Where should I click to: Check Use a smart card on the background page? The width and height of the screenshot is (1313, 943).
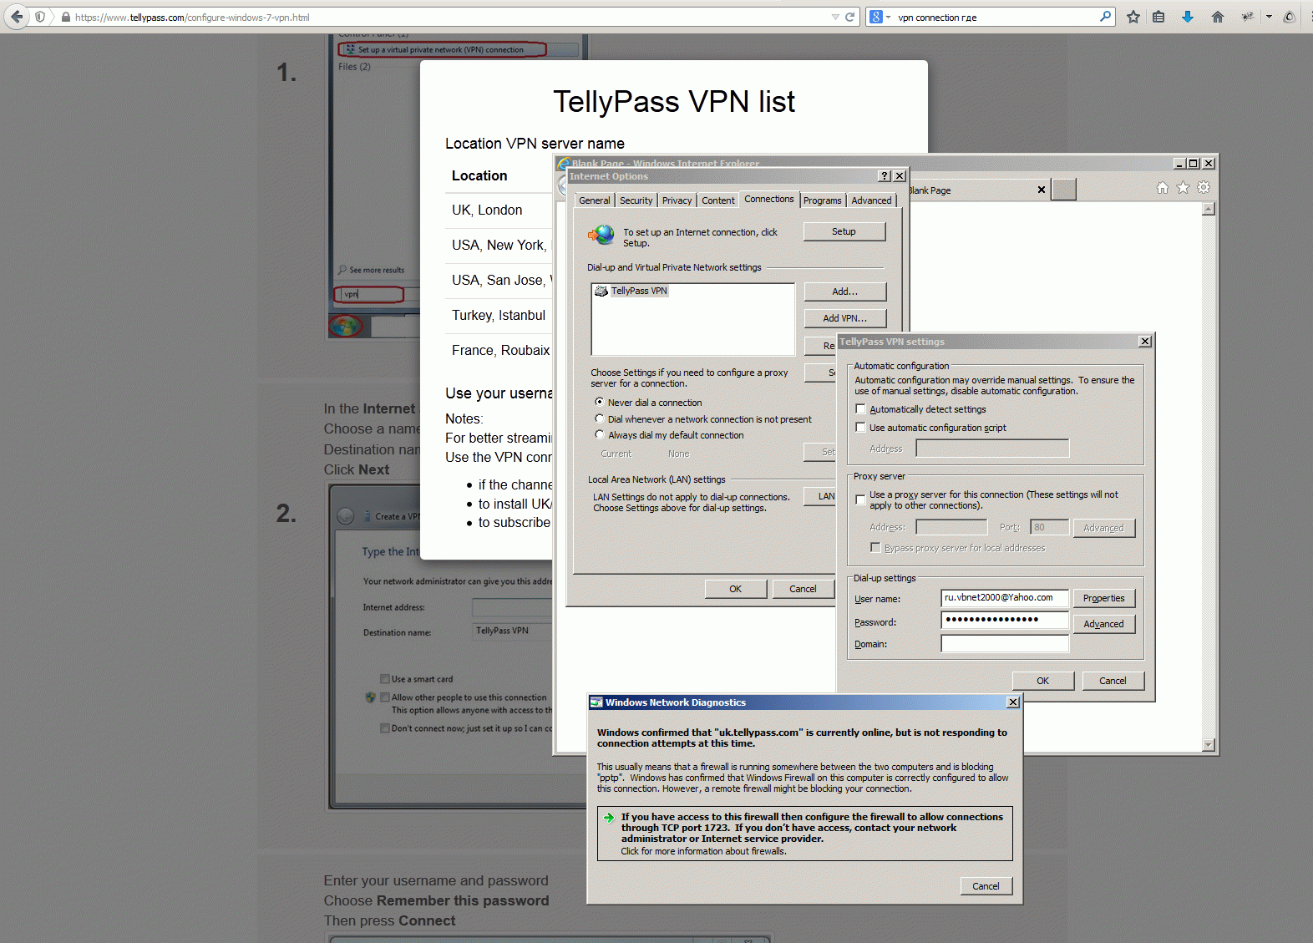tap(385, 679)
